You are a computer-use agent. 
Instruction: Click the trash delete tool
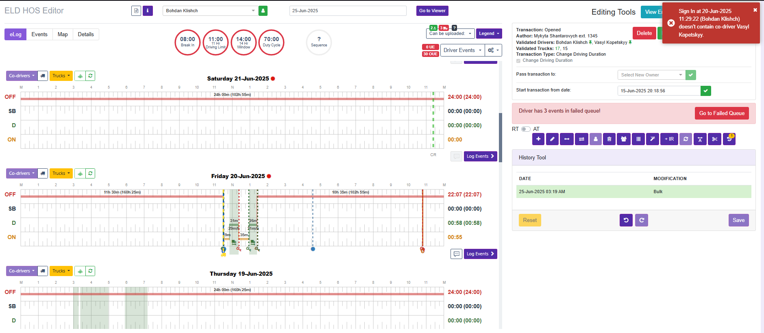pos(609,139)
